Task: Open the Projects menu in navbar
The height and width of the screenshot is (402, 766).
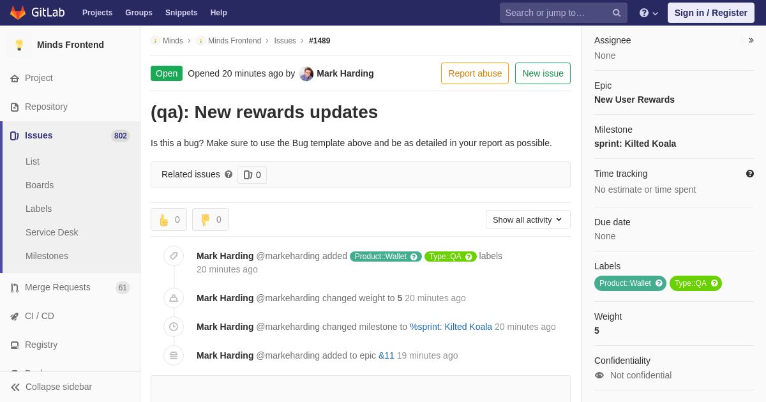Action: coord(97,13)
